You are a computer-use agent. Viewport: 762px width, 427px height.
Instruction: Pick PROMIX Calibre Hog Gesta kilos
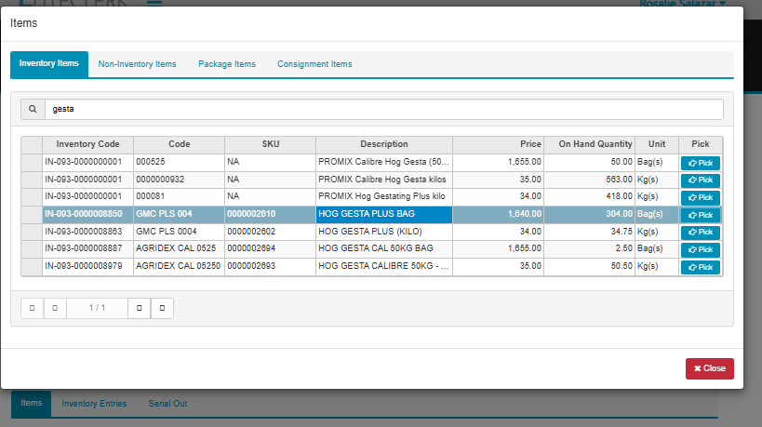pyautogui.click(x=701, y=180)
